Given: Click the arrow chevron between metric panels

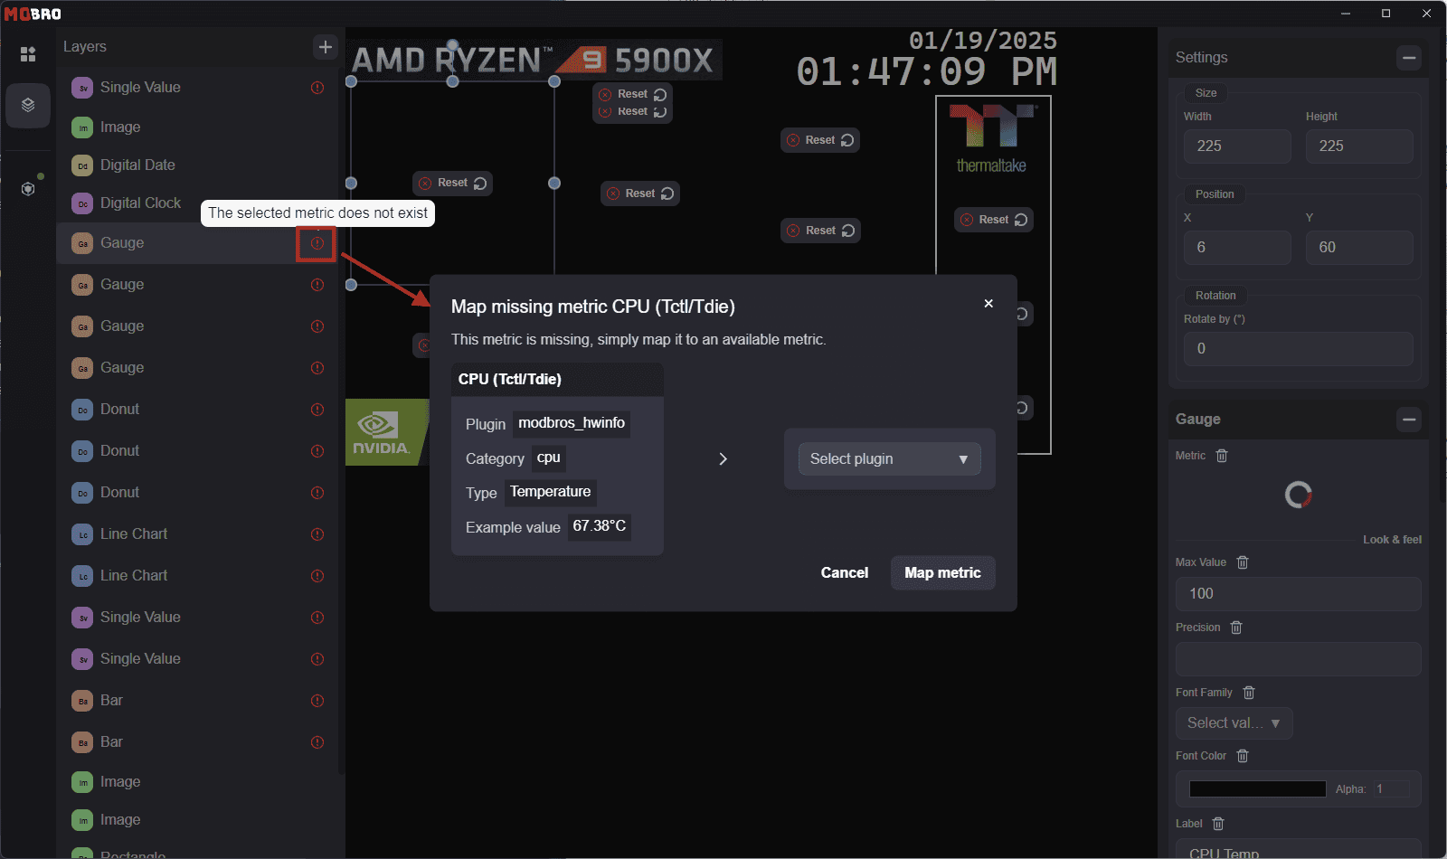Looking at the screenshot, I should pos(723,459).
